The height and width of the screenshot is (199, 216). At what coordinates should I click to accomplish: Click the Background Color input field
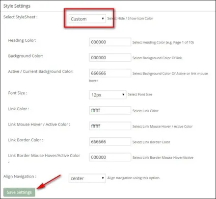tap(110, 58)
